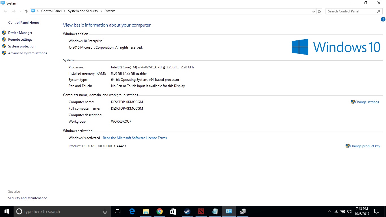Expand the chevron after Control Panel breadcrumb

65,11
